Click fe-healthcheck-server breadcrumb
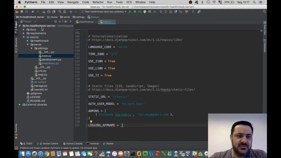Viewport: 281px width, 158px height. 30,17
